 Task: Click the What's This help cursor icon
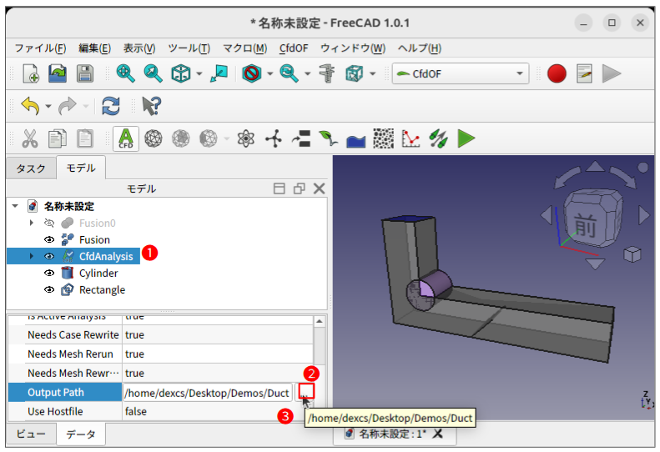[151, 107]
